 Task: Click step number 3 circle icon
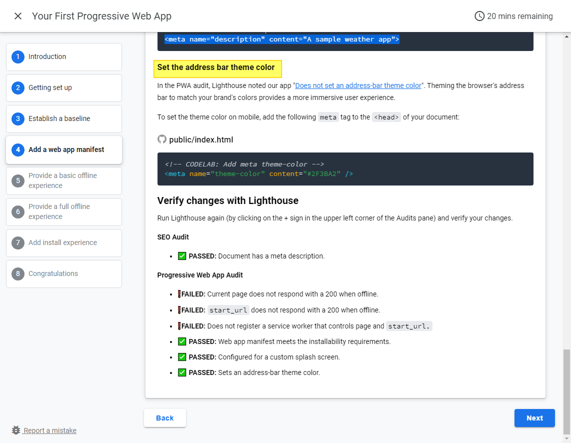(x=18, y=118)
